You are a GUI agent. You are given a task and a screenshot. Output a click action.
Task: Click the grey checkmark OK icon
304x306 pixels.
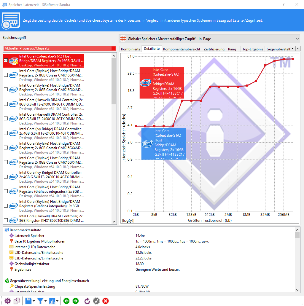click(96, 301)
